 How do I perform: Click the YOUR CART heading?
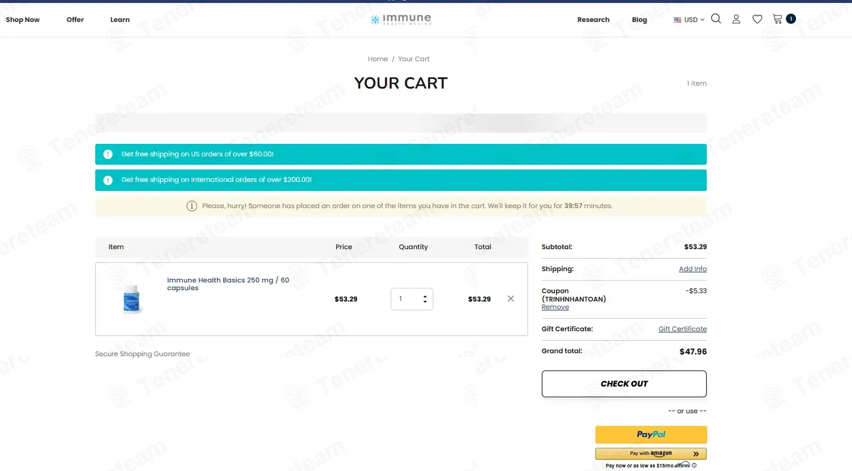pyautogui.click(x=401, y=83)
